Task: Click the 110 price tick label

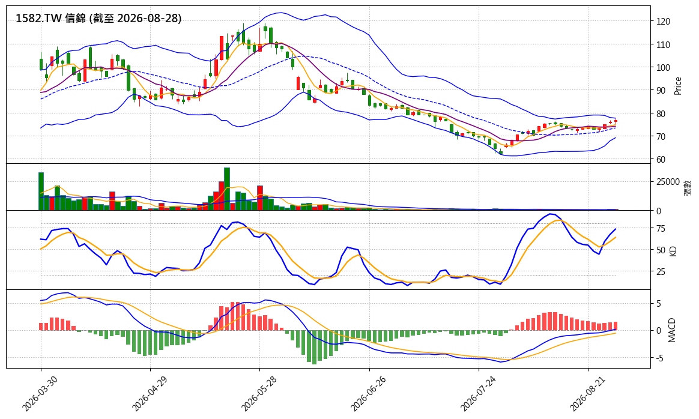Action: [x=663, y=44]
